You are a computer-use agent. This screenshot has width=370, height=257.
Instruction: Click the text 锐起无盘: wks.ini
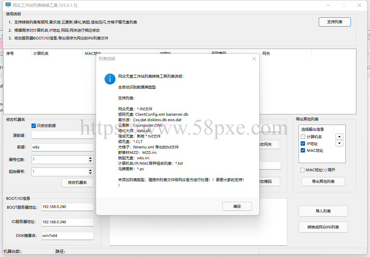[x=134, y=158]
